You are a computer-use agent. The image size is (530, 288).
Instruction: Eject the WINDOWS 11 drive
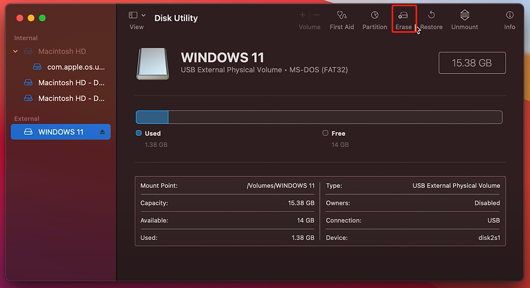coord(102,132)
